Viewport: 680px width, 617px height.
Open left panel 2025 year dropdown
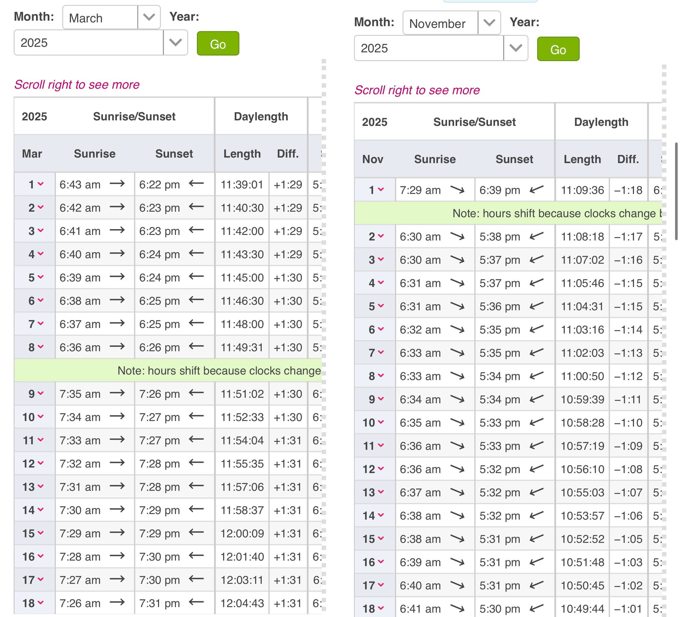pos(101,42)
